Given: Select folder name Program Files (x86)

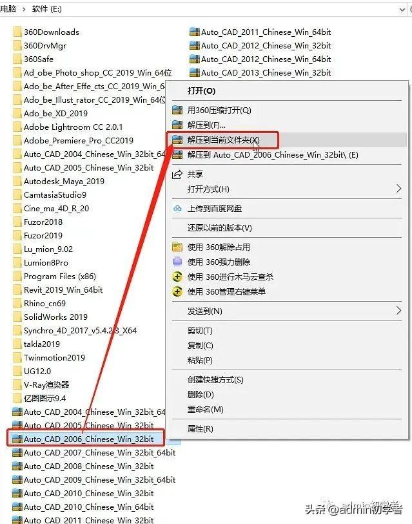Looking at the screenshot, I should click(60, 277).
